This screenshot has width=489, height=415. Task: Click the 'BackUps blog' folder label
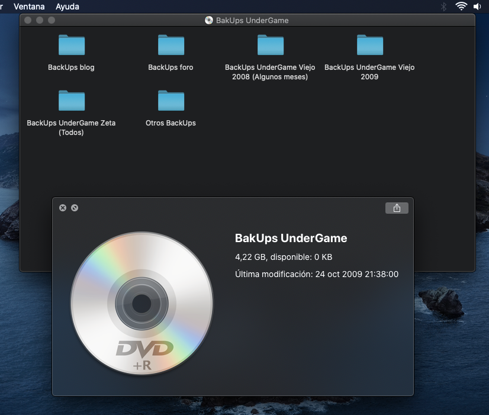tap(71, 67)
